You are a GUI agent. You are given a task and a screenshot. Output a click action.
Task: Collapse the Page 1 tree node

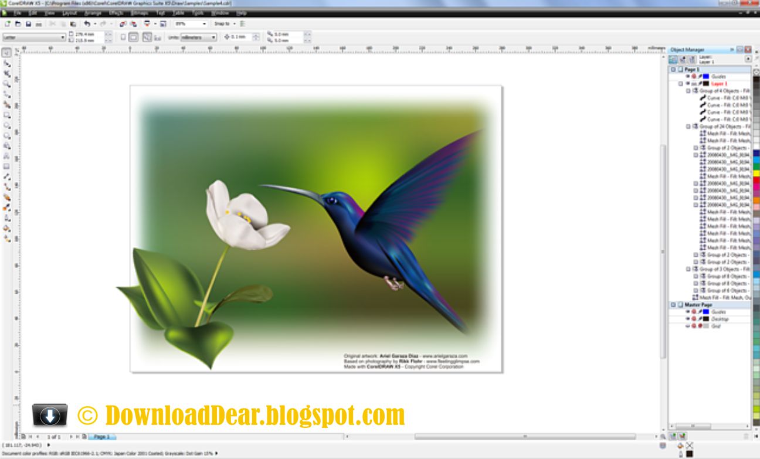[x=674, y=69]
